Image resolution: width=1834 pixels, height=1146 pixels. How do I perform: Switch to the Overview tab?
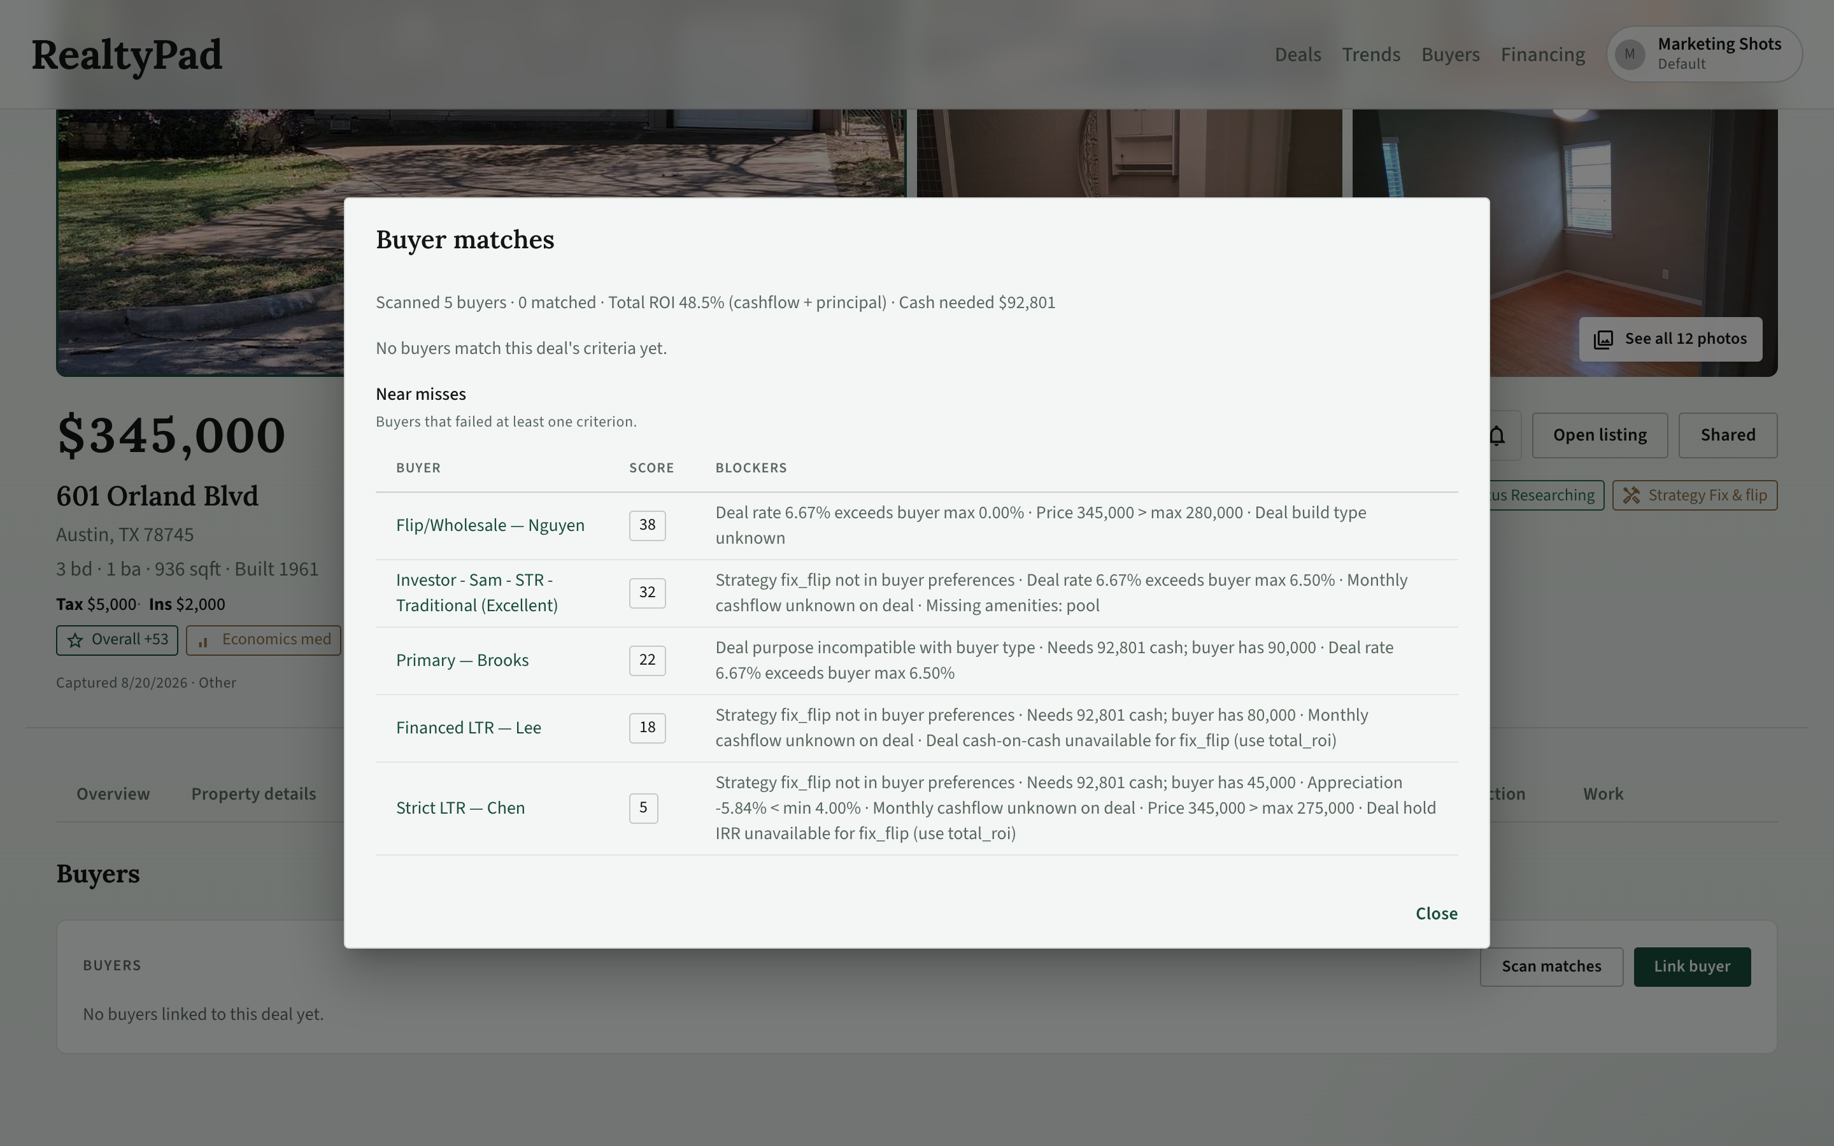[113, 793]
